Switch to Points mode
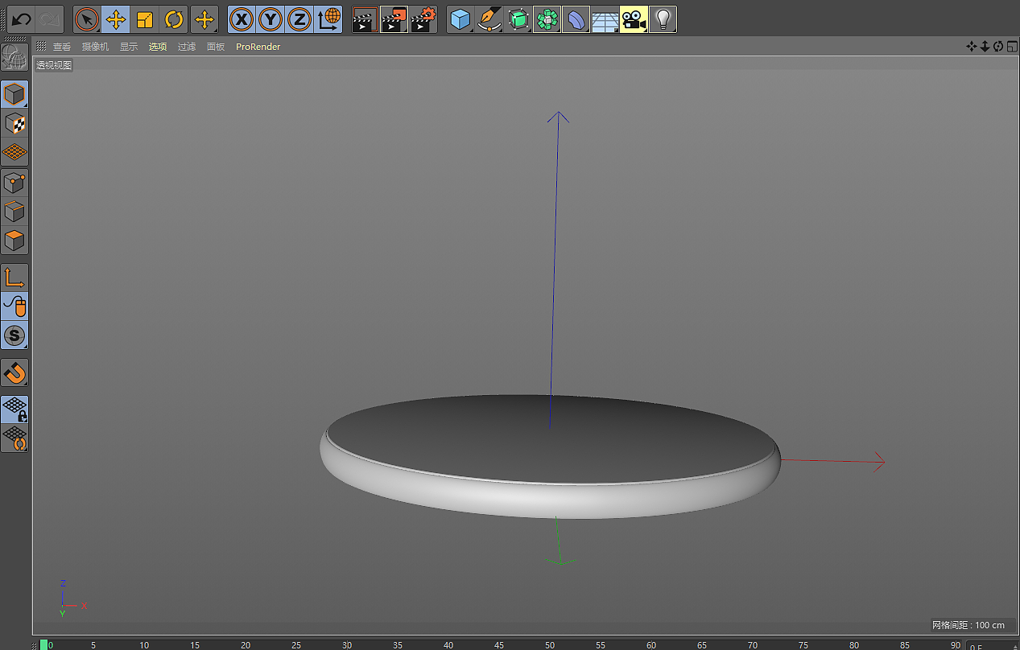Screen dimensions: 1020x650 click(14, 182)
